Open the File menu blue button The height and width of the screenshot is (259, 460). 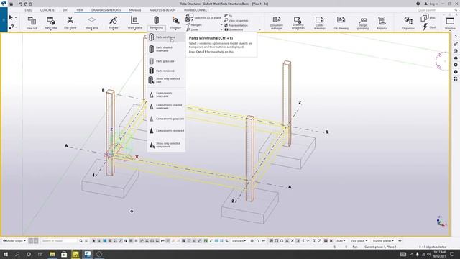click(4, 19)
